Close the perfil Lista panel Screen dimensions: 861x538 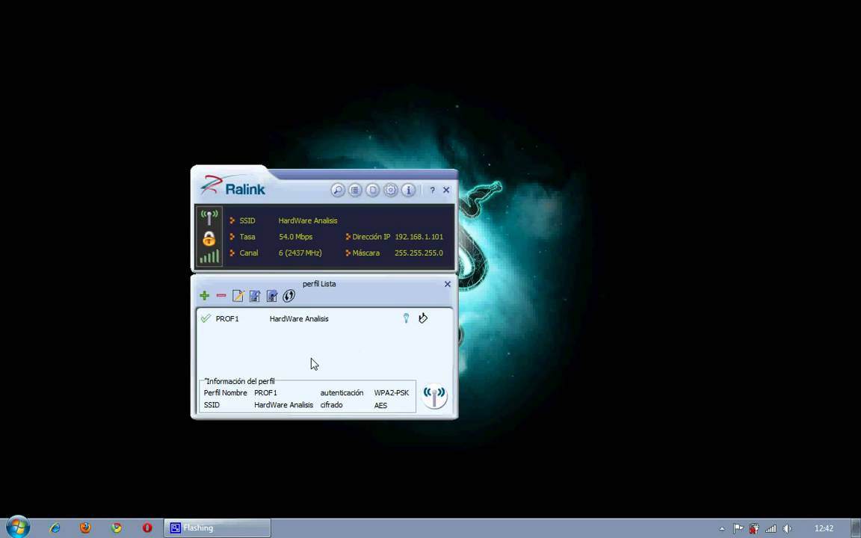click(448, 284)
